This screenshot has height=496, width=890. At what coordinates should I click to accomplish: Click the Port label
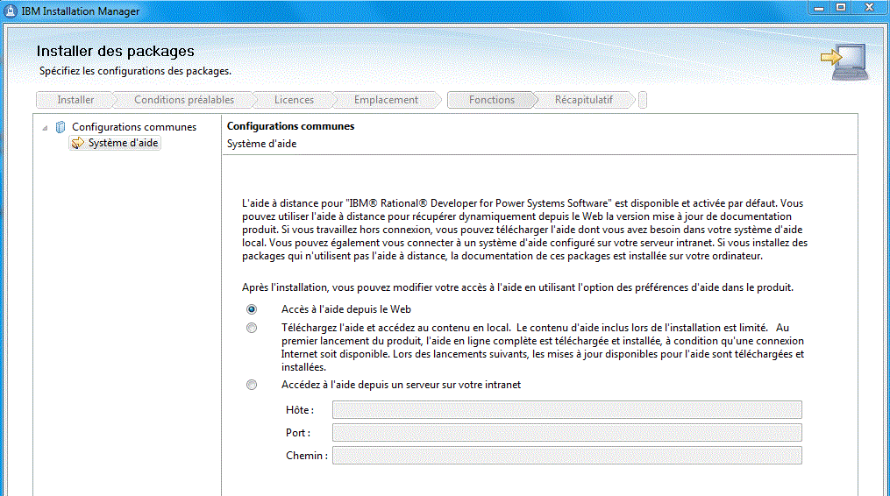298,432
